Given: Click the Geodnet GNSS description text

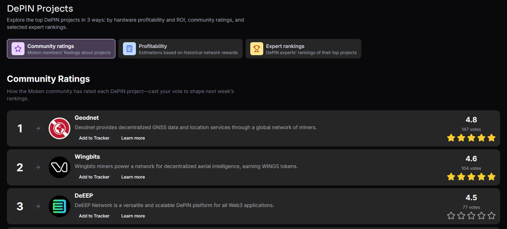Looking at the screenshot, I should 196,127.
